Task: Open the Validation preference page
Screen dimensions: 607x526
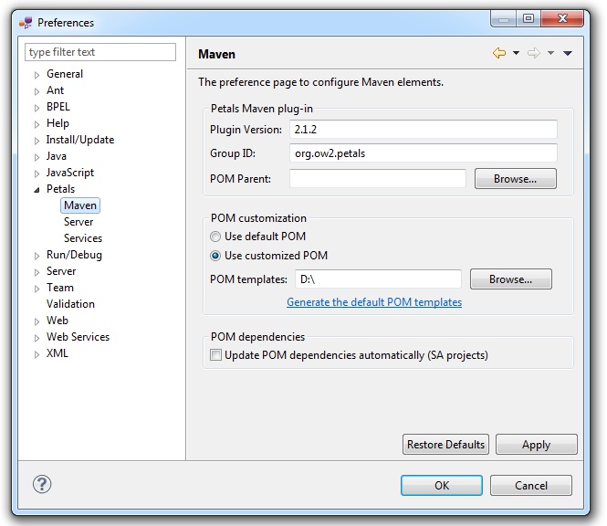Action: [70, 304]
